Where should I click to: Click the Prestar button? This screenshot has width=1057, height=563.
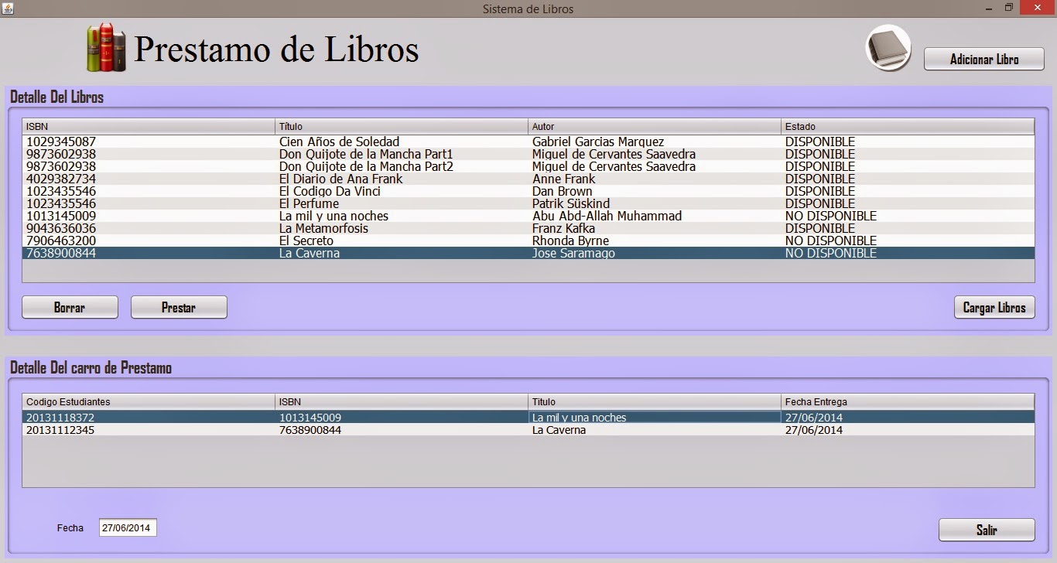coord(178,307)
